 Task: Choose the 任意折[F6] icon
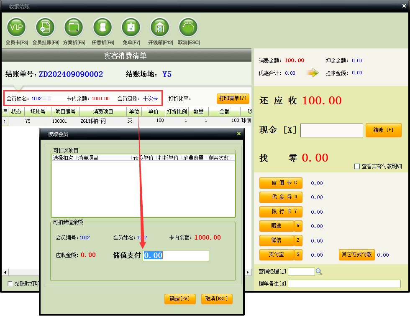point(102,27)
